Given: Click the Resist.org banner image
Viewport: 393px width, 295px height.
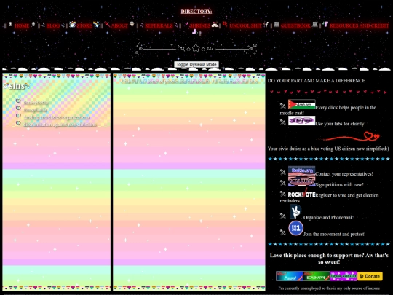Looking at the screenshot, I should pos(301,171).
